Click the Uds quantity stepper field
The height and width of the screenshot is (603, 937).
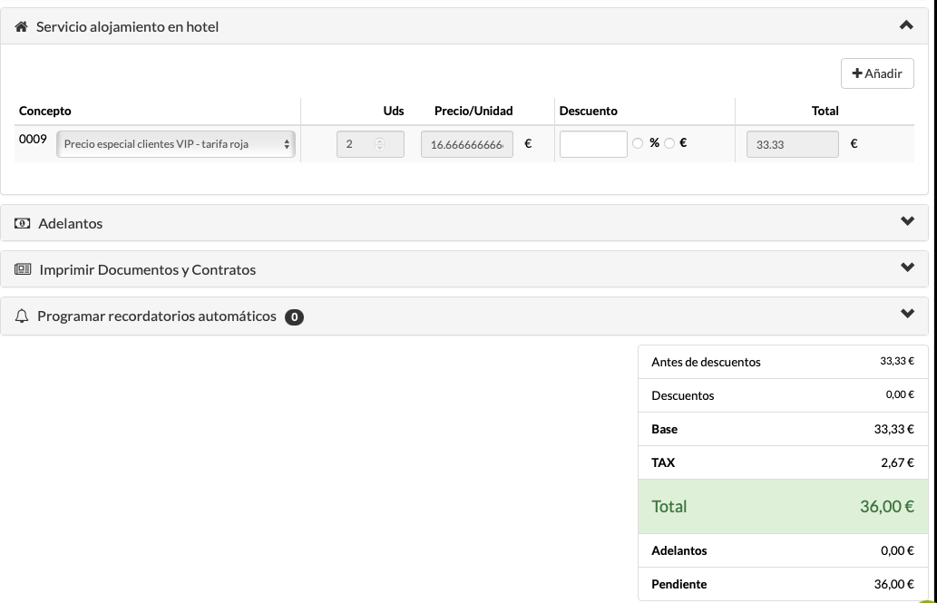pos(370,144)
